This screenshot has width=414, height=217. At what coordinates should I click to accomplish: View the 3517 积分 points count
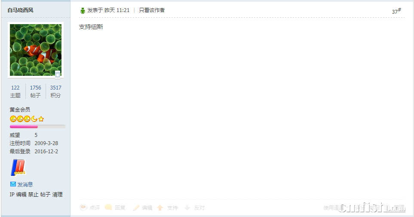click(x=55, y=91)
